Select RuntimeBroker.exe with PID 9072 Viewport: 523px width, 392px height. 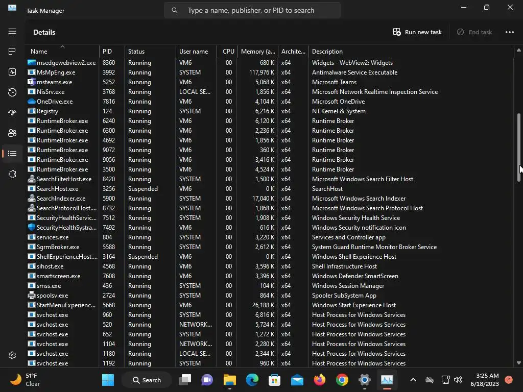pyautogui.click(x=270, y=150)
